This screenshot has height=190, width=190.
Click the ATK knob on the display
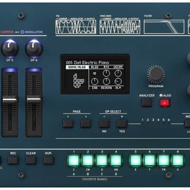tap(106, 74)
